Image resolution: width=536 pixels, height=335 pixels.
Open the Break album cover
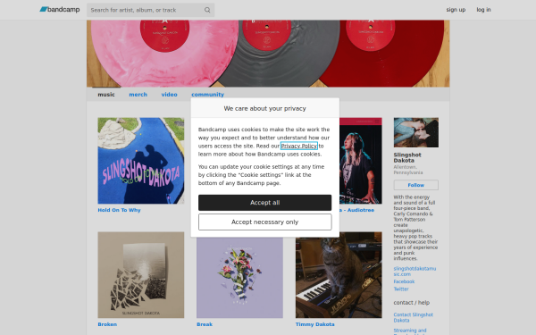[x=239, y=278]
